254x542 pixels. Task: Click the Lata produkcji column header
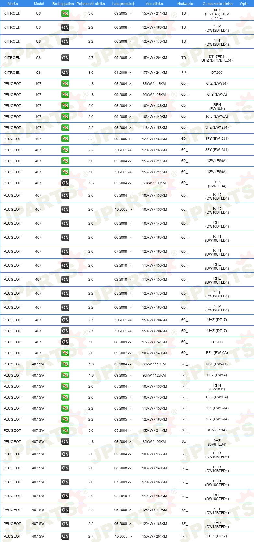click(x=123, y=4)
